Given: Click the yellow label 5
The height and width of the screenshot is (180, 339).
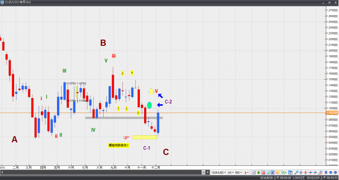Looking at the screenshot, I should coord(138,113).
